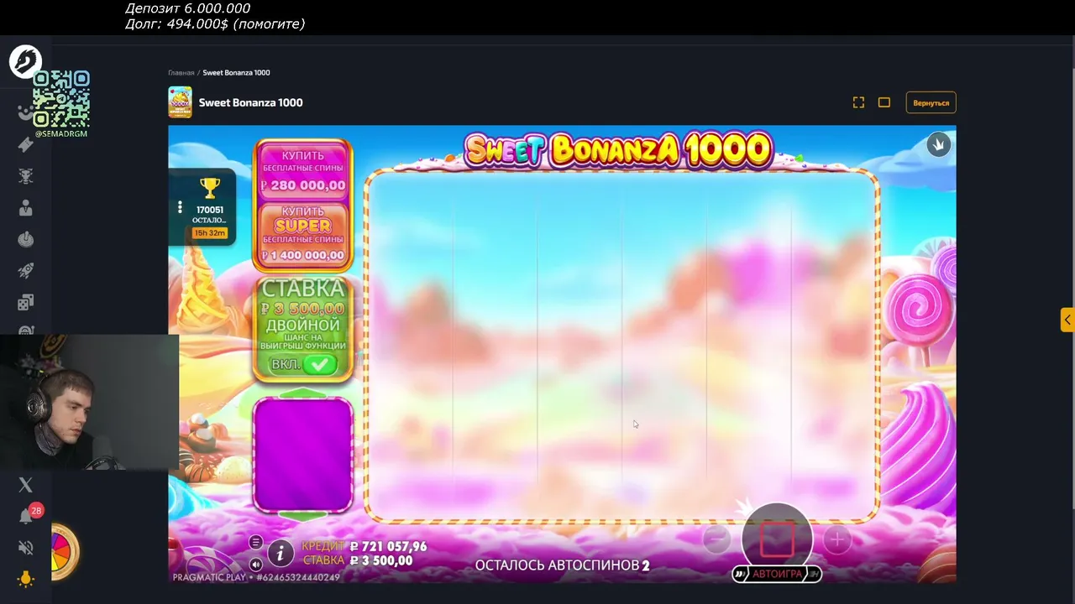This screenshot has height=604, width=1075.
Task: Buy free spins for 280 000,00
Action: point(303,170)
